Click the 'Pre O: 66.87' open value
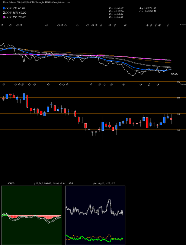Image resolution: width=186 pixels, height=245 pixels. [116, 8]
